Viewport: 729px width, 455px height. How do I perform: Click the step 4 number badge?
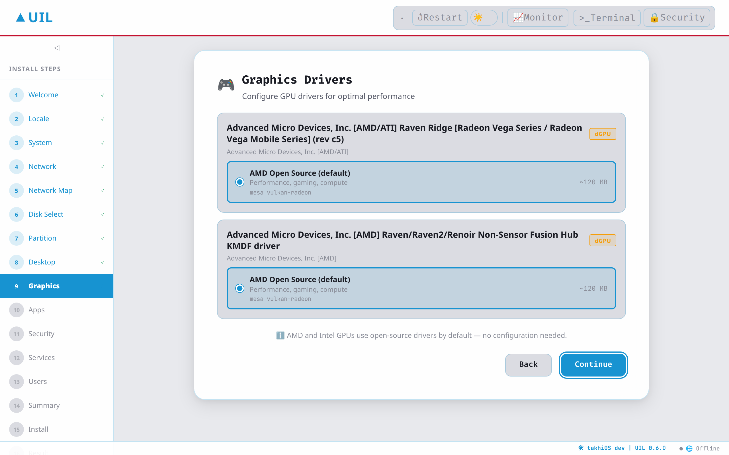17,167
